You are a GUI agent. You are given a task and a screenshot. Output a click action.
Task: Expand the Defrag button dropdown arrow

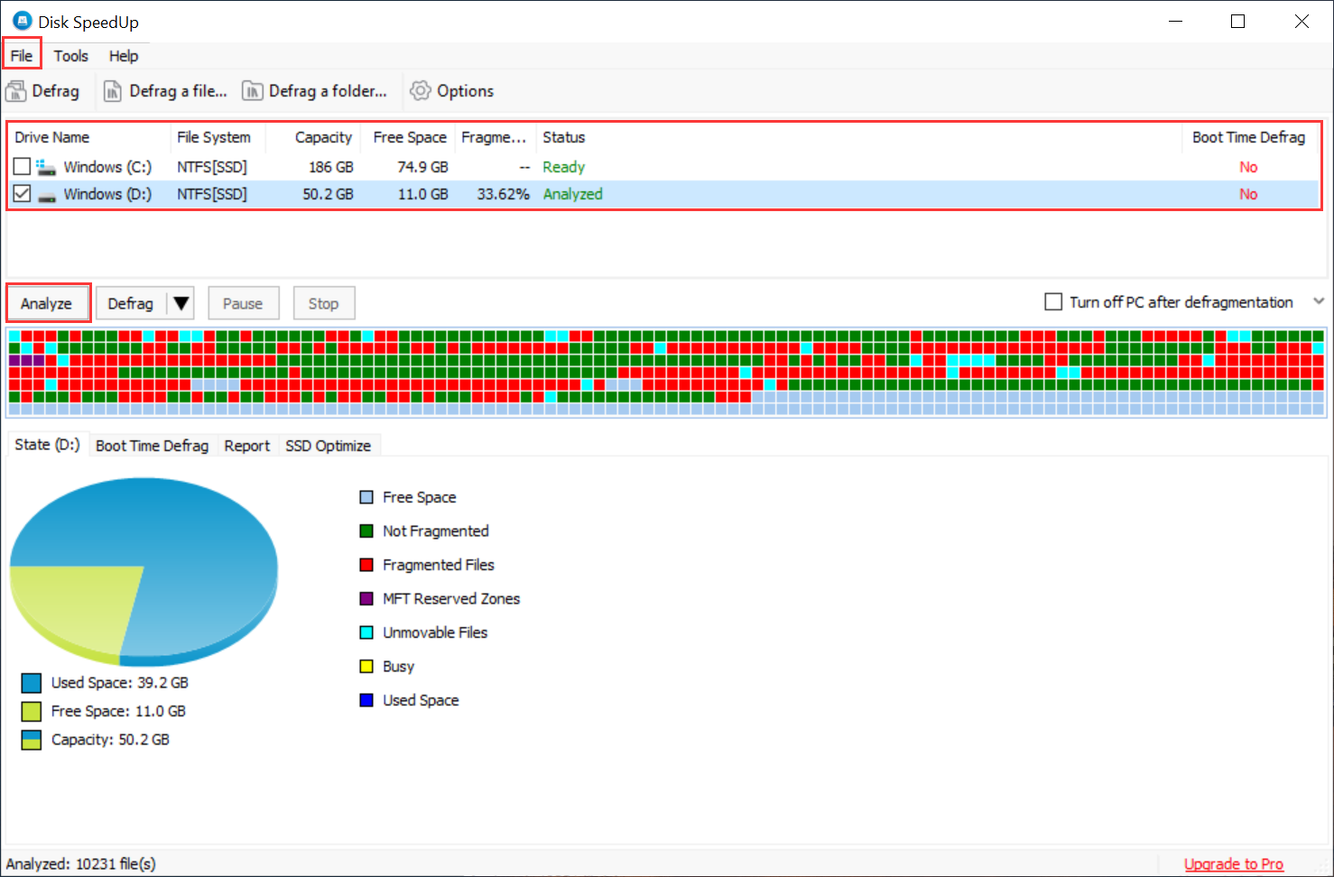(x=181, y=302)
